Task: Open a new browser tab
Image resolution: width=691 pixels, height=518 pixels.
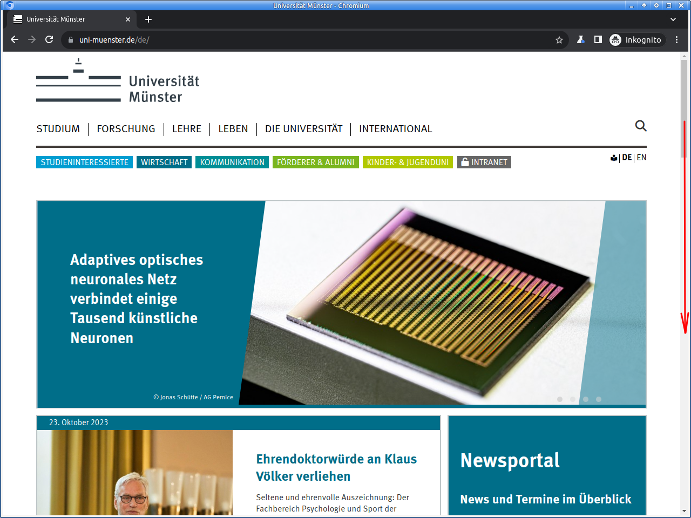Action: (x=148, y=19)
